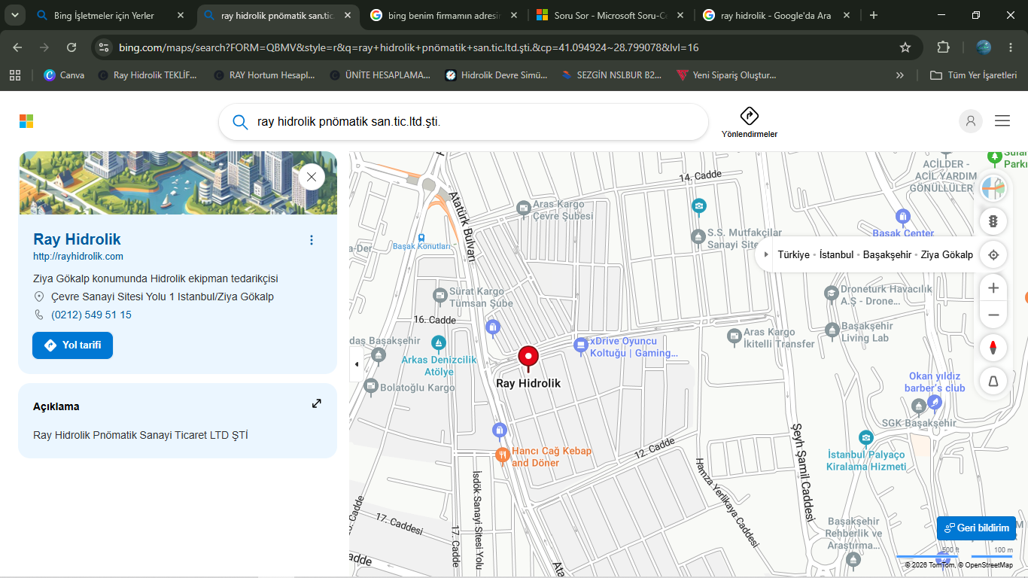Click the user profile icon
Image resolution: width=1028 pixels, height=578 pixels.
[x=971, y=121]
